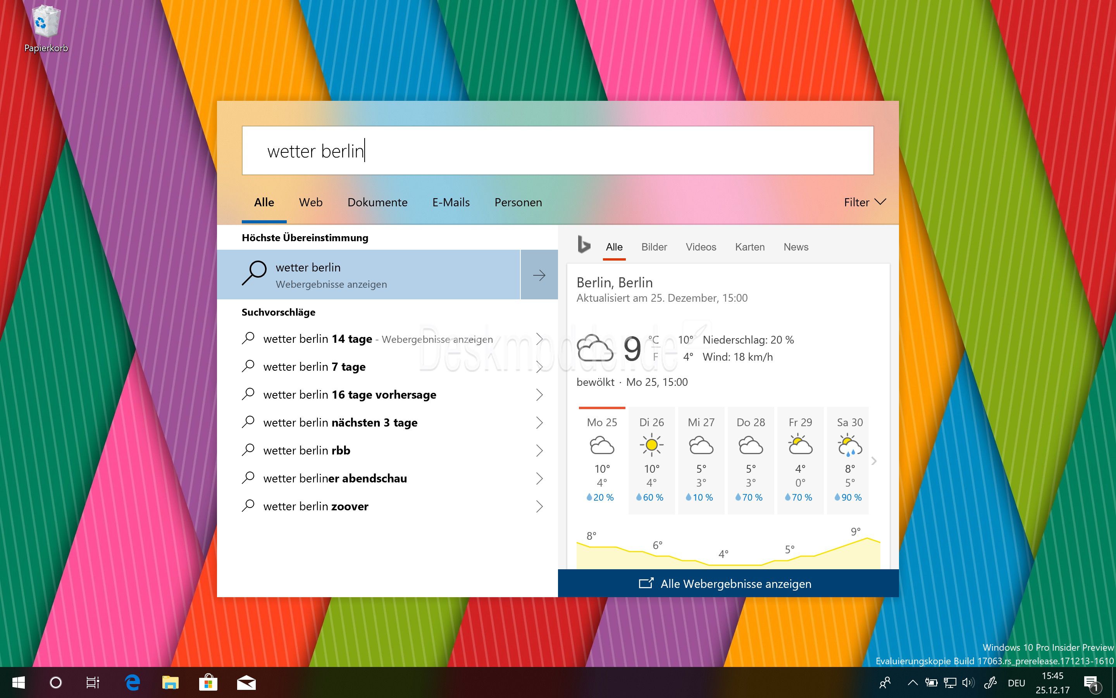Select the Fr 29 forecast day
Viewport: 1116px width, 698px height.
tap(800, 460)
